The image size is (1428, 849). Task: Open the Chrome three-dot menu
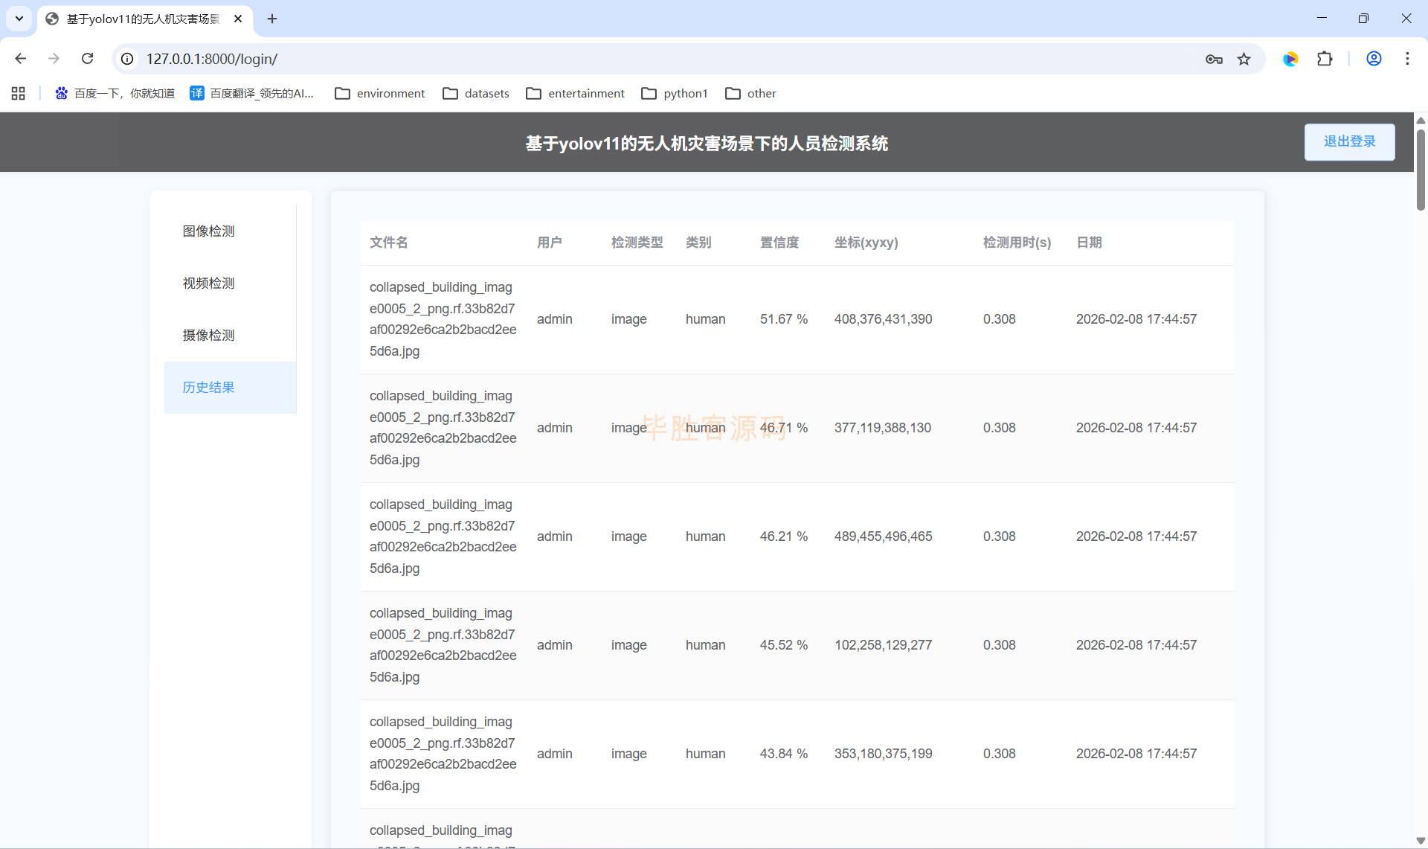point(1407,59)
